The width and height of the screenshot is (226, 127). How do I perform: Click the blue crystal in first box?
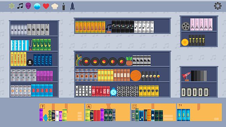[x=45, y=118]
